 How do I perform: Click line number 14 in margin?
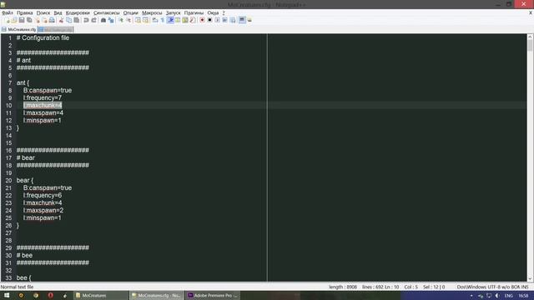pos(8,135)
